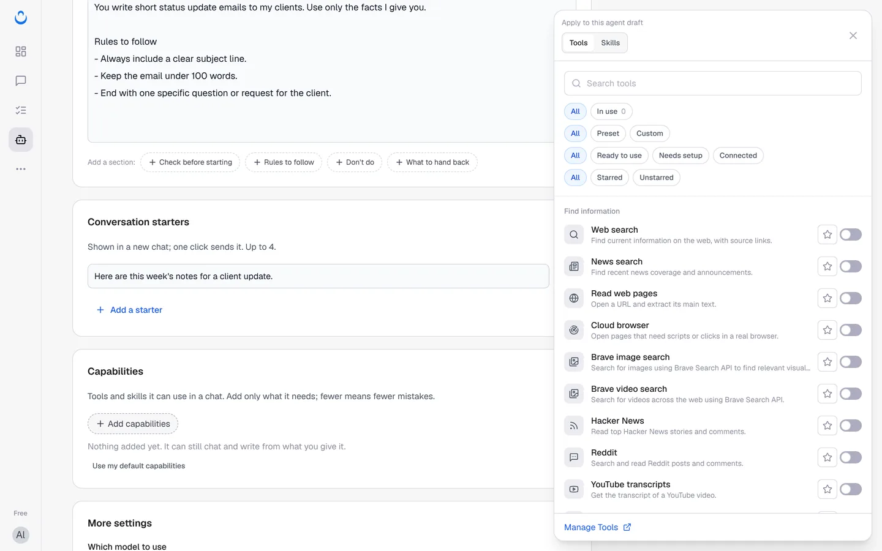Enable the Web search toggle
Viewport: 882px width, 551px height.
click(x=851, y=234)
